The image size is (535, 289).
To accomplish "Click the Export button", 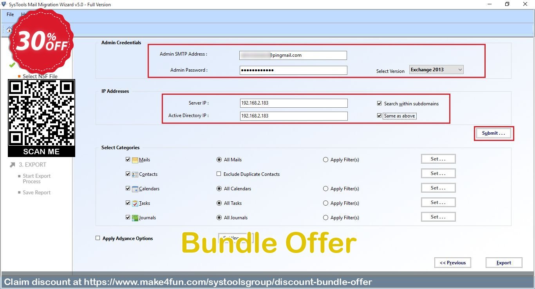I will pos(504,263).
